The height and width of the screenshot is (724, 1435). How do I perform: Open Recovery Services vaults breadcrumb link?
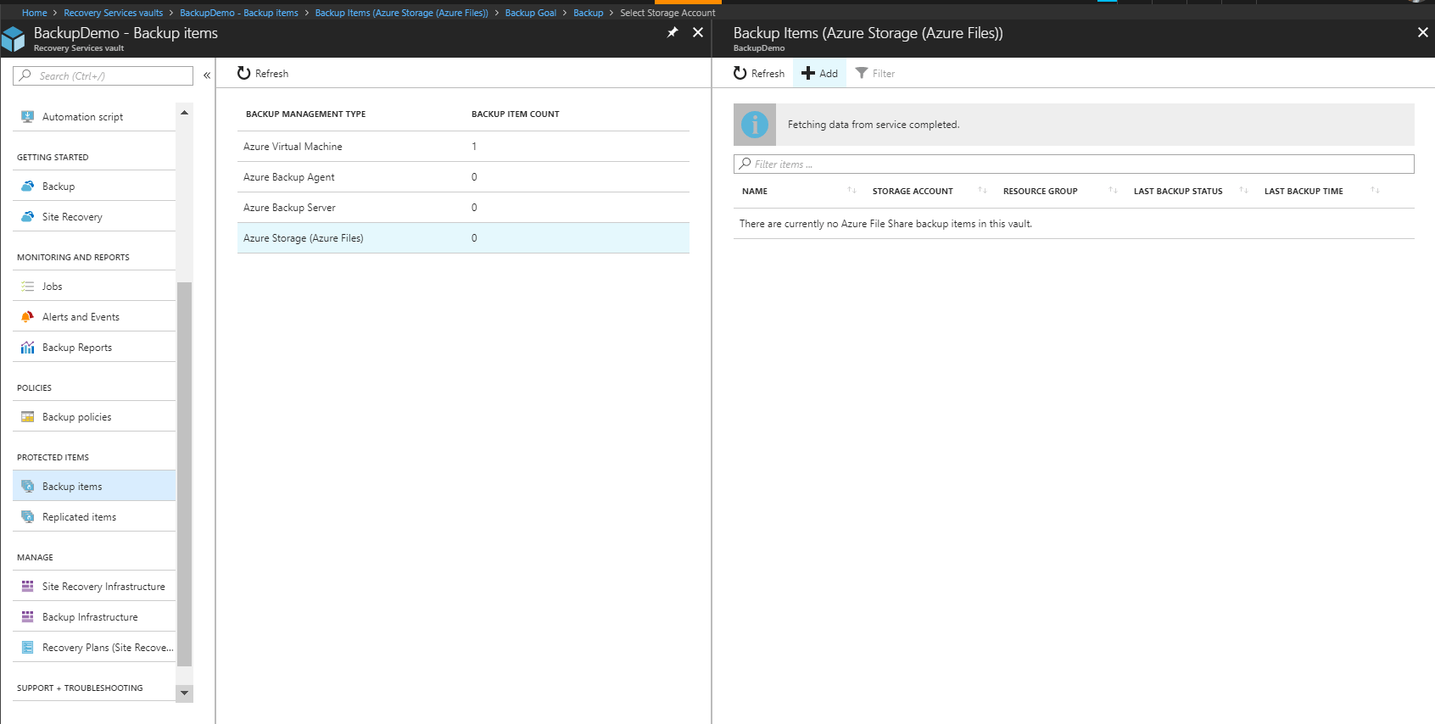pos(113,13)
